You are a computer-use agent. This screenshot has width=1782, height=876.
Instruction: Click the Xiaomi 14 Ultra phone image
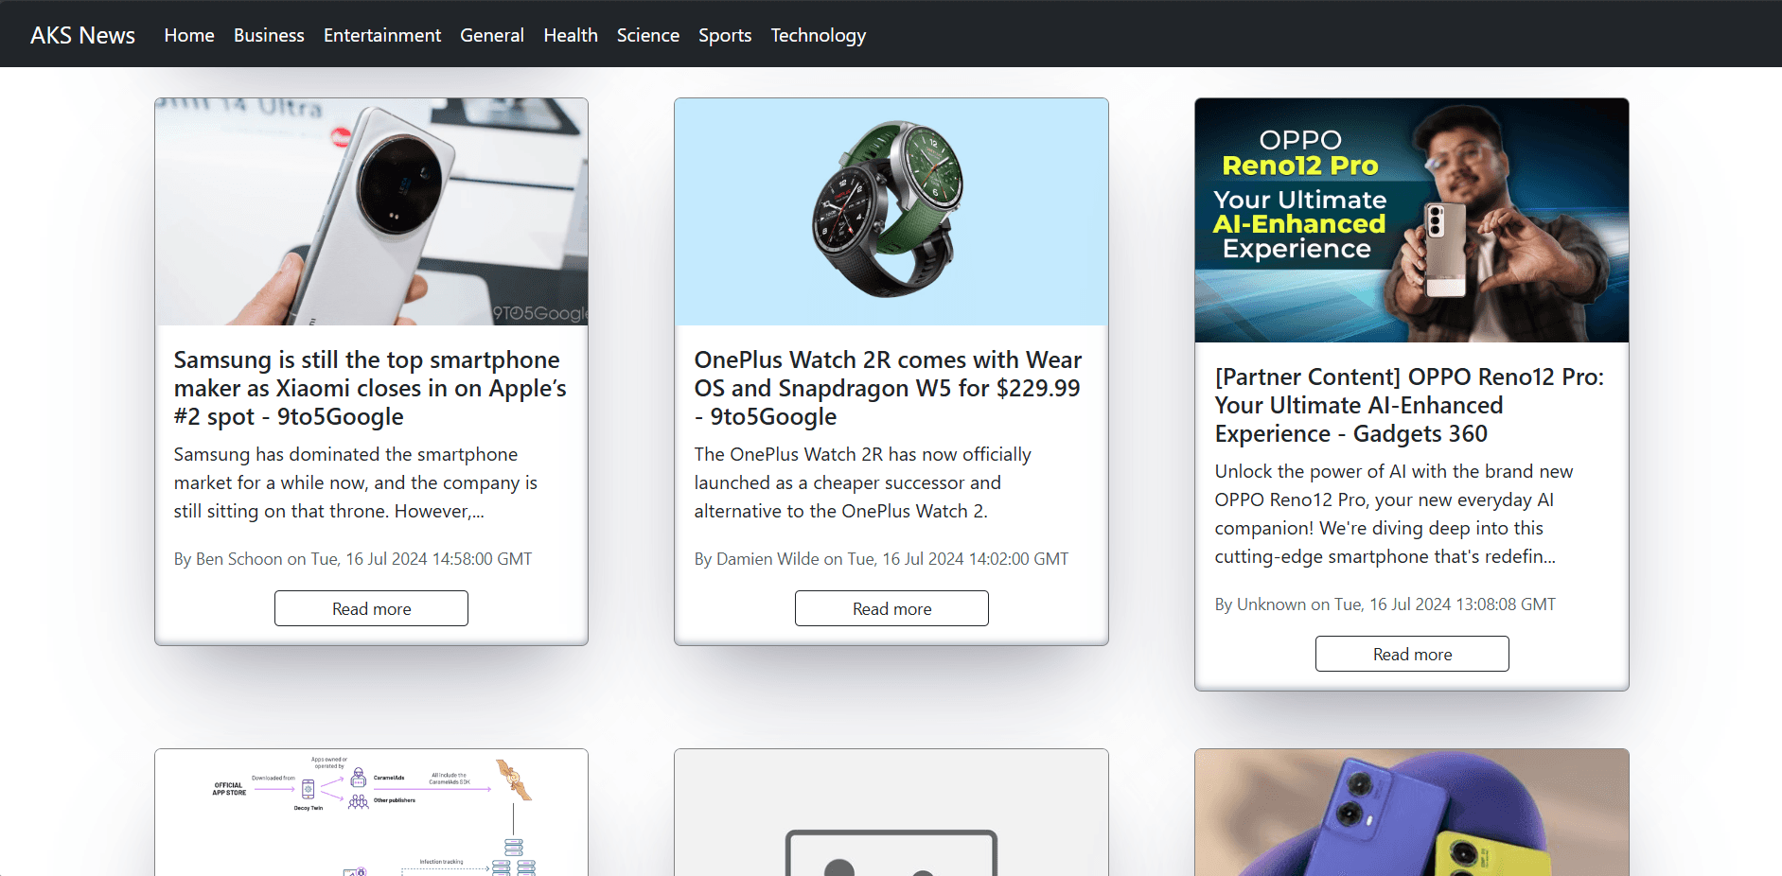[x=371, y=212]
